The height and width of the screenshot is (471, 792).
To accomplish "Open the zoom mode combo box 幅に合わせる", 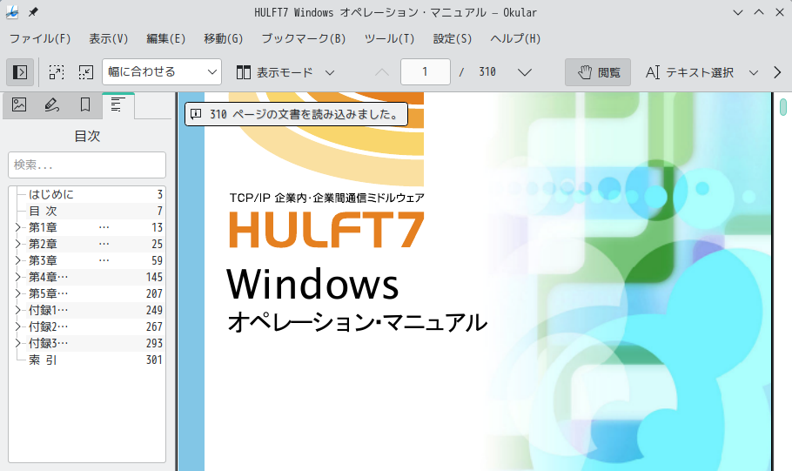I will click(x=162, y=71).
